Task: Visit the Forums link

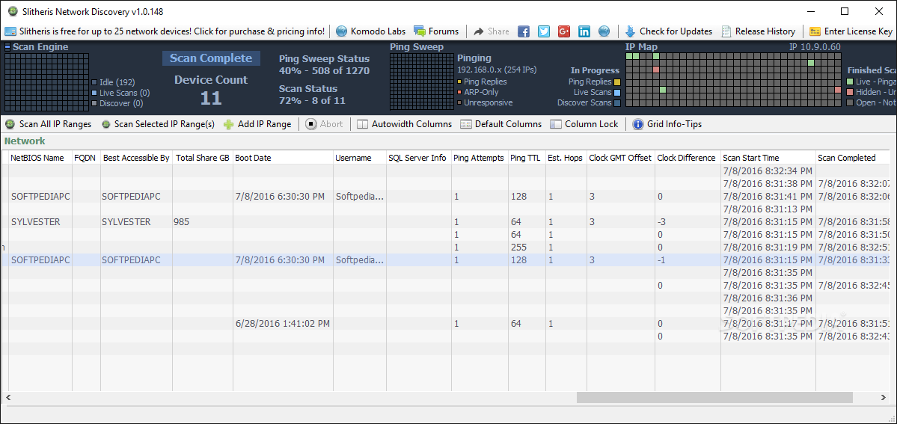Action: pos(436,31)
